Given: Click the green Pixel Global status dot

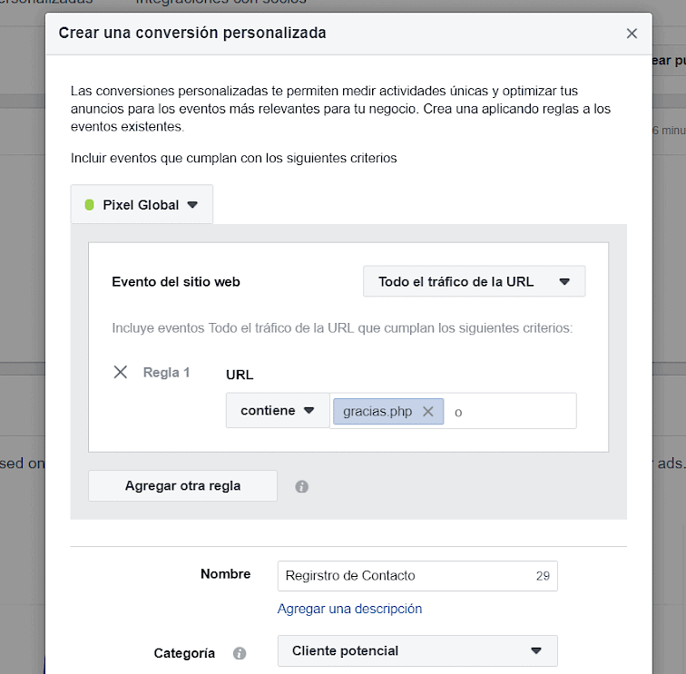Looking at the screenshot, I should point(89,205).
